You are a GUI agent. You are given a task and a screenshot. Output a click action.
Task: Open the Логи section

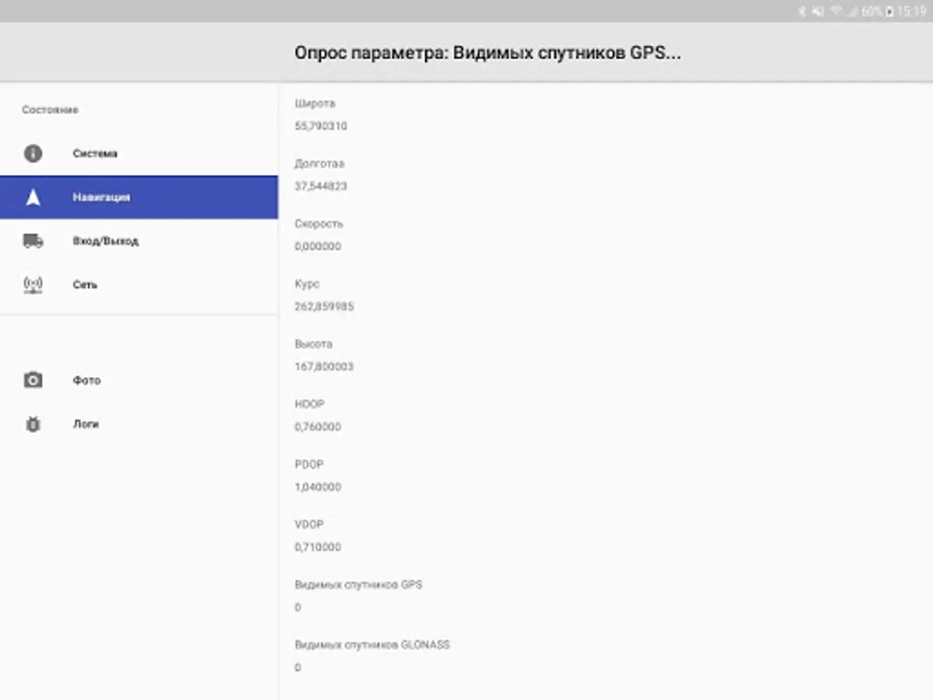click(x=138, y=424)
